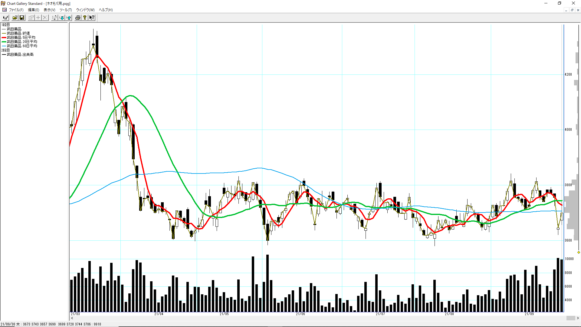Click the cyan up arrow toolbar icon

coord(69,18)
